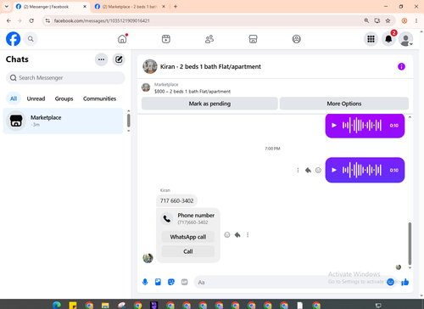Attach a photo with the image icon
Viewport: 424px width, 309px height.
pyautogui.click(x=158, y=282)
